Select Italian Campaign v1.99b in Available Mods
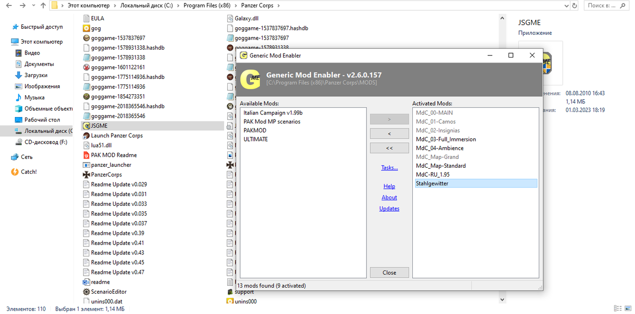Screen dimensions: 635x314 click(273, 113)
